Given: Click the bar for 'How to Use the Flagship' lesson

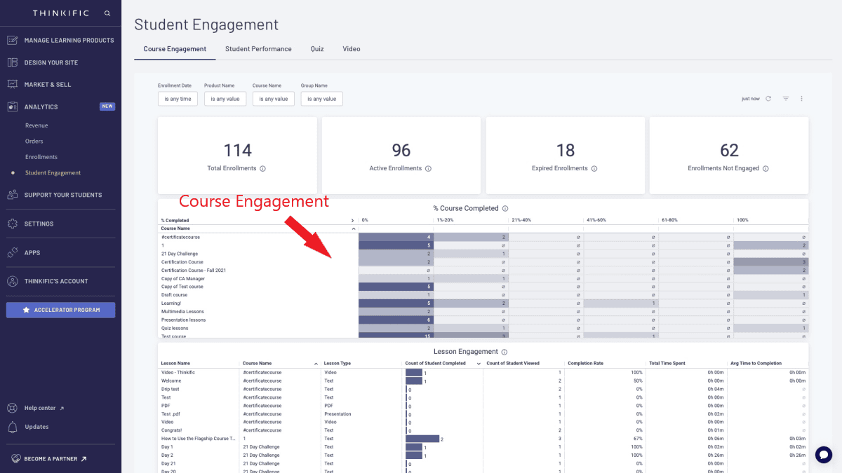Looking at the screenshot, I should coord(422,439).
